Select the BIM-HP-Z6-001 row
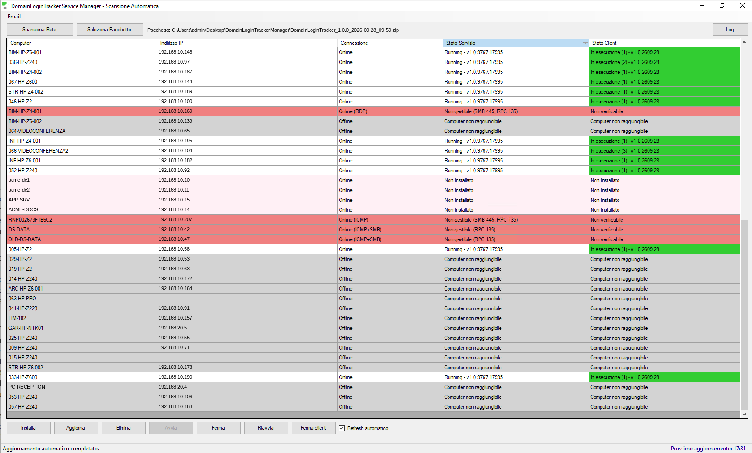Image resolution: width=752 pixels, height=453 pixels. click(373, 52)
